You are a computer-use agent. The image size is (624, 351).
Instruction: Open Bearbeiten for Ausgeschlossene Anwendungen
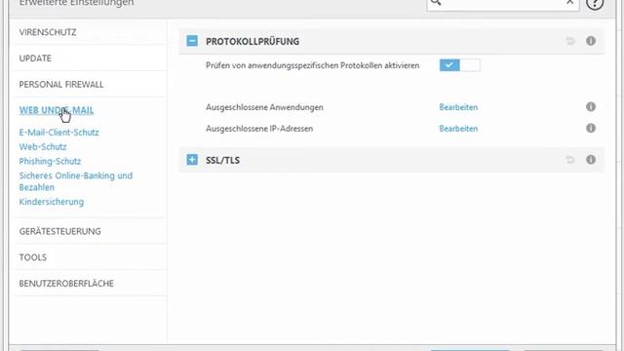[x=458, y=107]
